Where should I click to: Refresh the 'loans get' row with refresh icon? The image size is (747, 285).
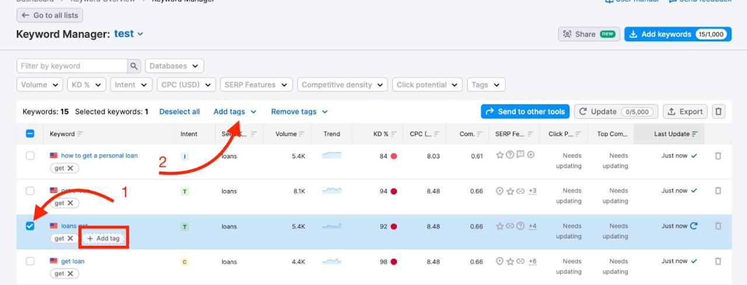pyautogui.click(x=694, y=226)
